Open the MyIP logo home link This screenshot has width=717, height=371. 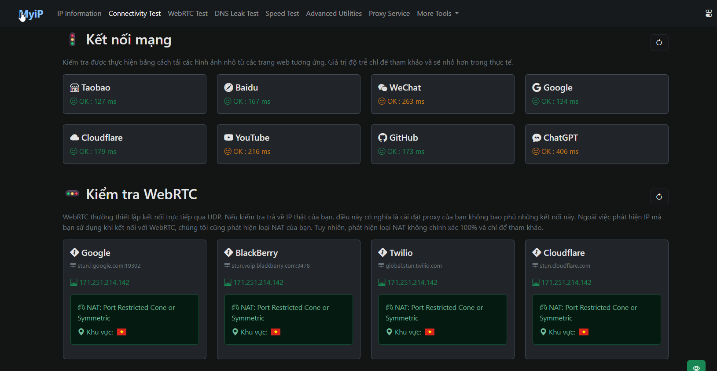[x=31, y=14]
